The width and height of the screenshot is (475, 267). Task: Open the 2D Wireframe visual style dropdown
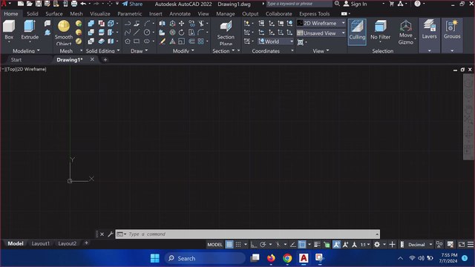(x=321, y=23)
